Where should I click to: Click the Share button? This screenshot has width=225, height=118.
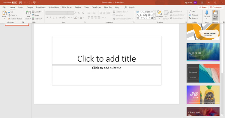tap(202, 7)
